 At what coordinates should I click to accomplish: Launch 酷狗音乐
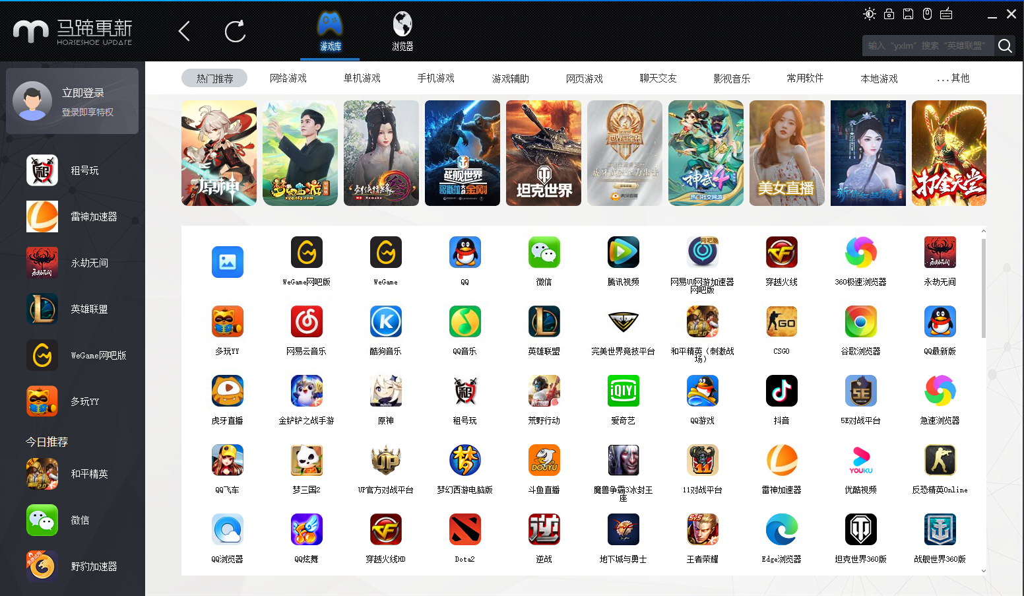coord(386,321)
